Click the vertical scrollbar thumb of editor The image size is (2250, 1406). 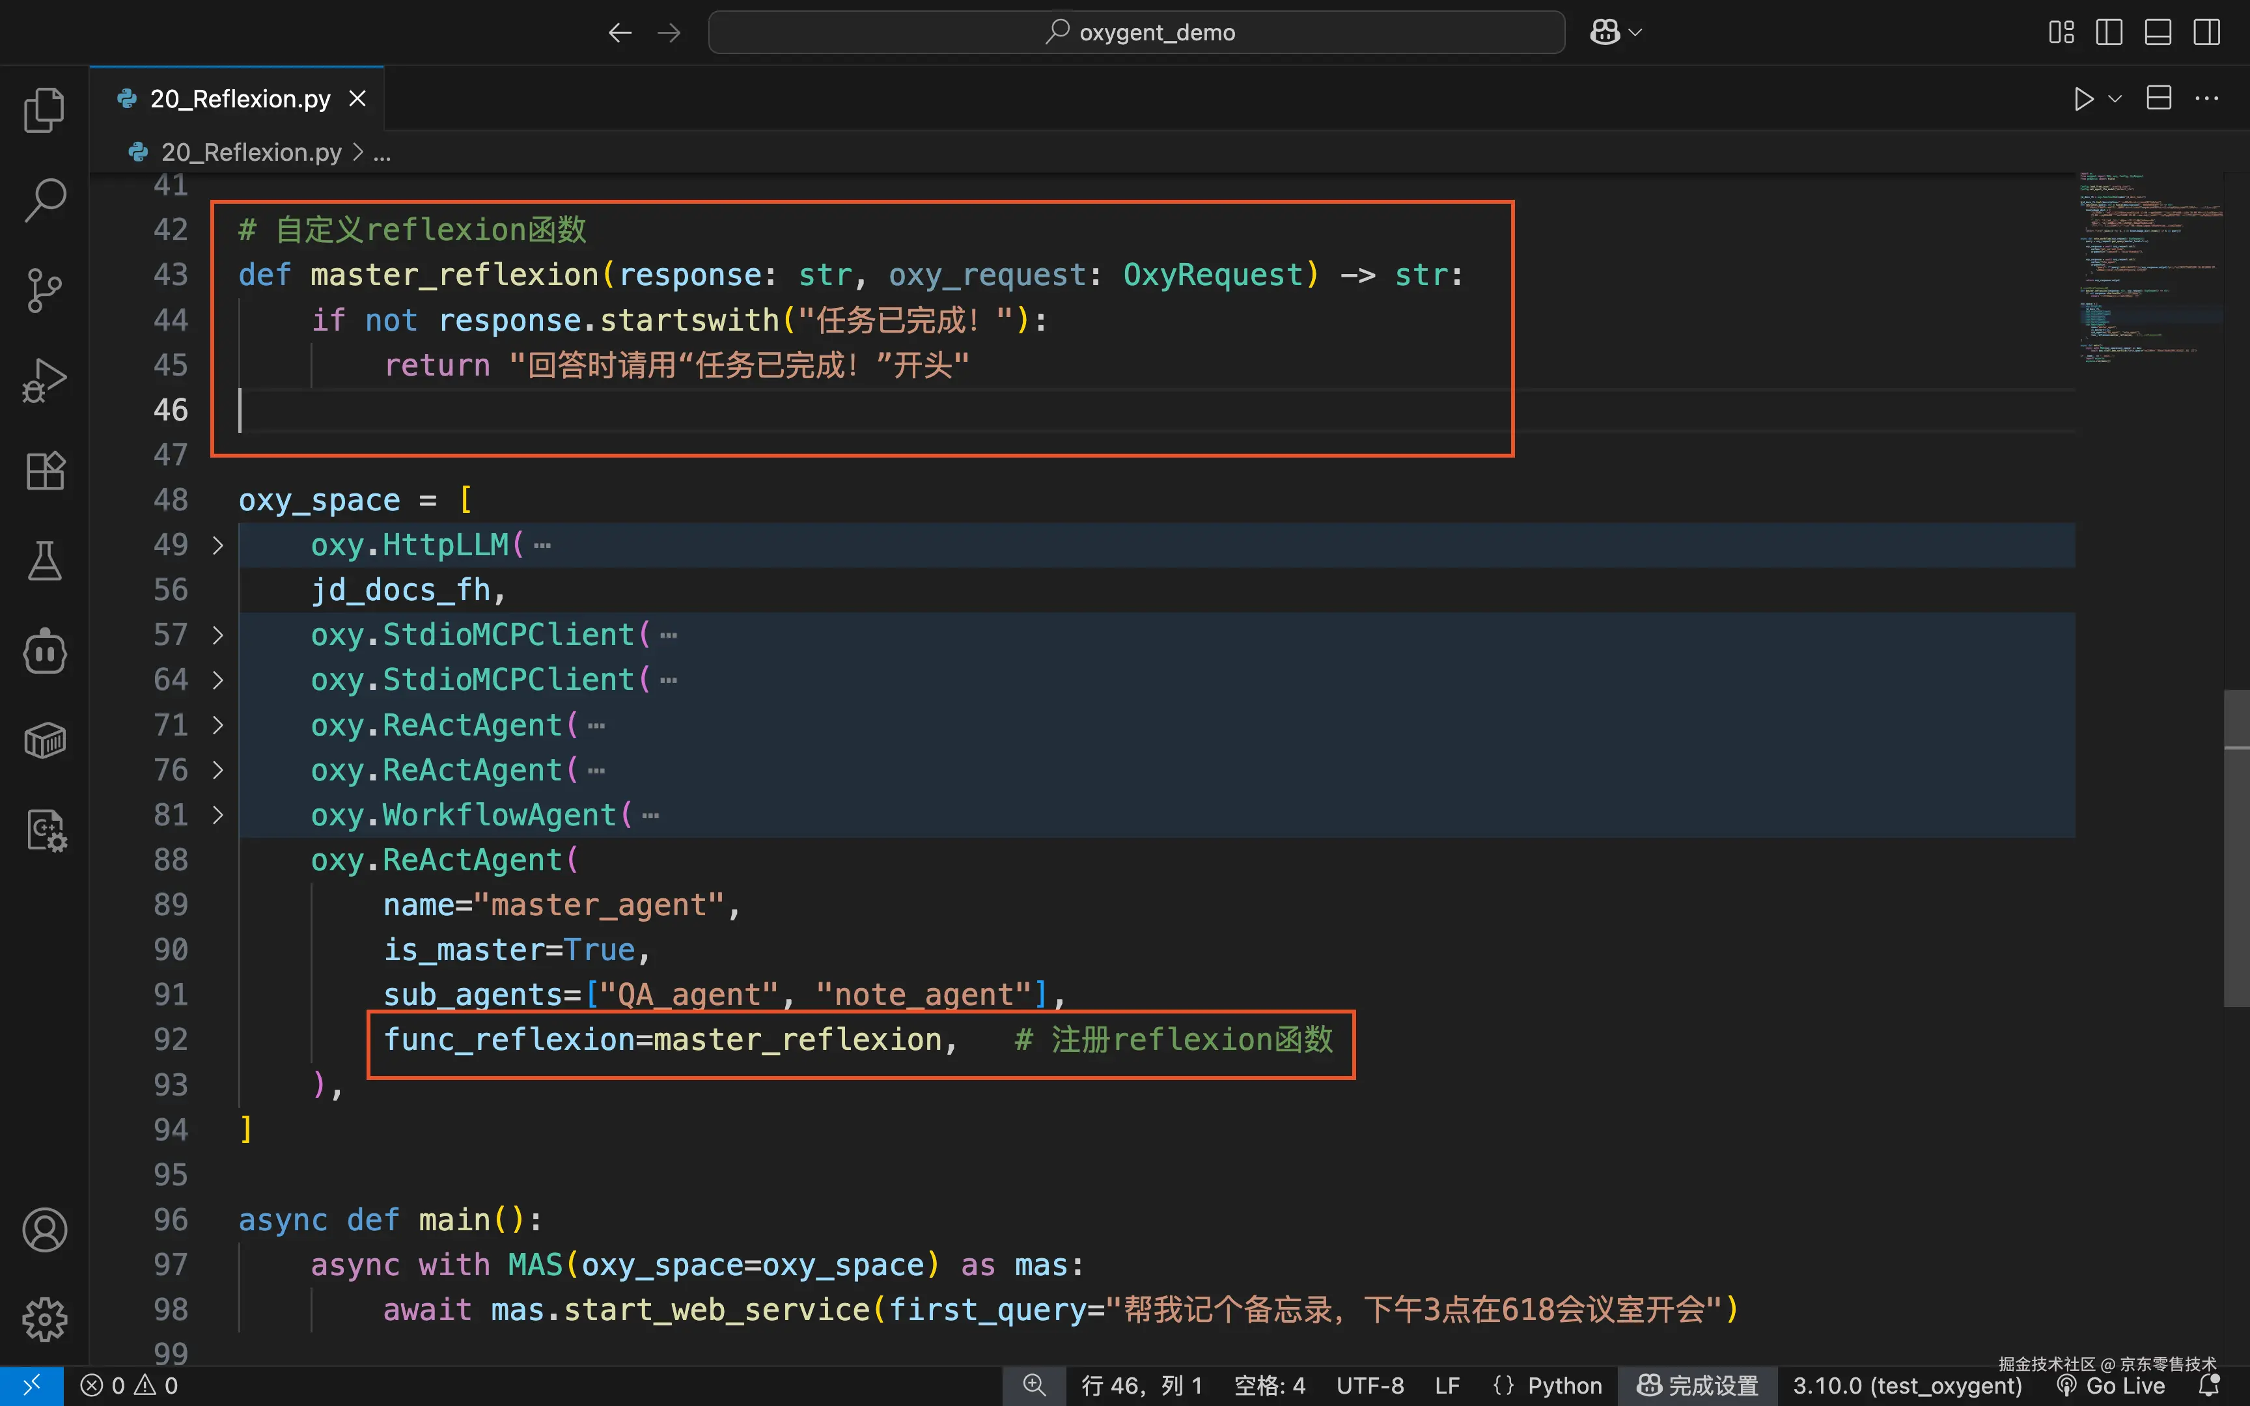2236,847
